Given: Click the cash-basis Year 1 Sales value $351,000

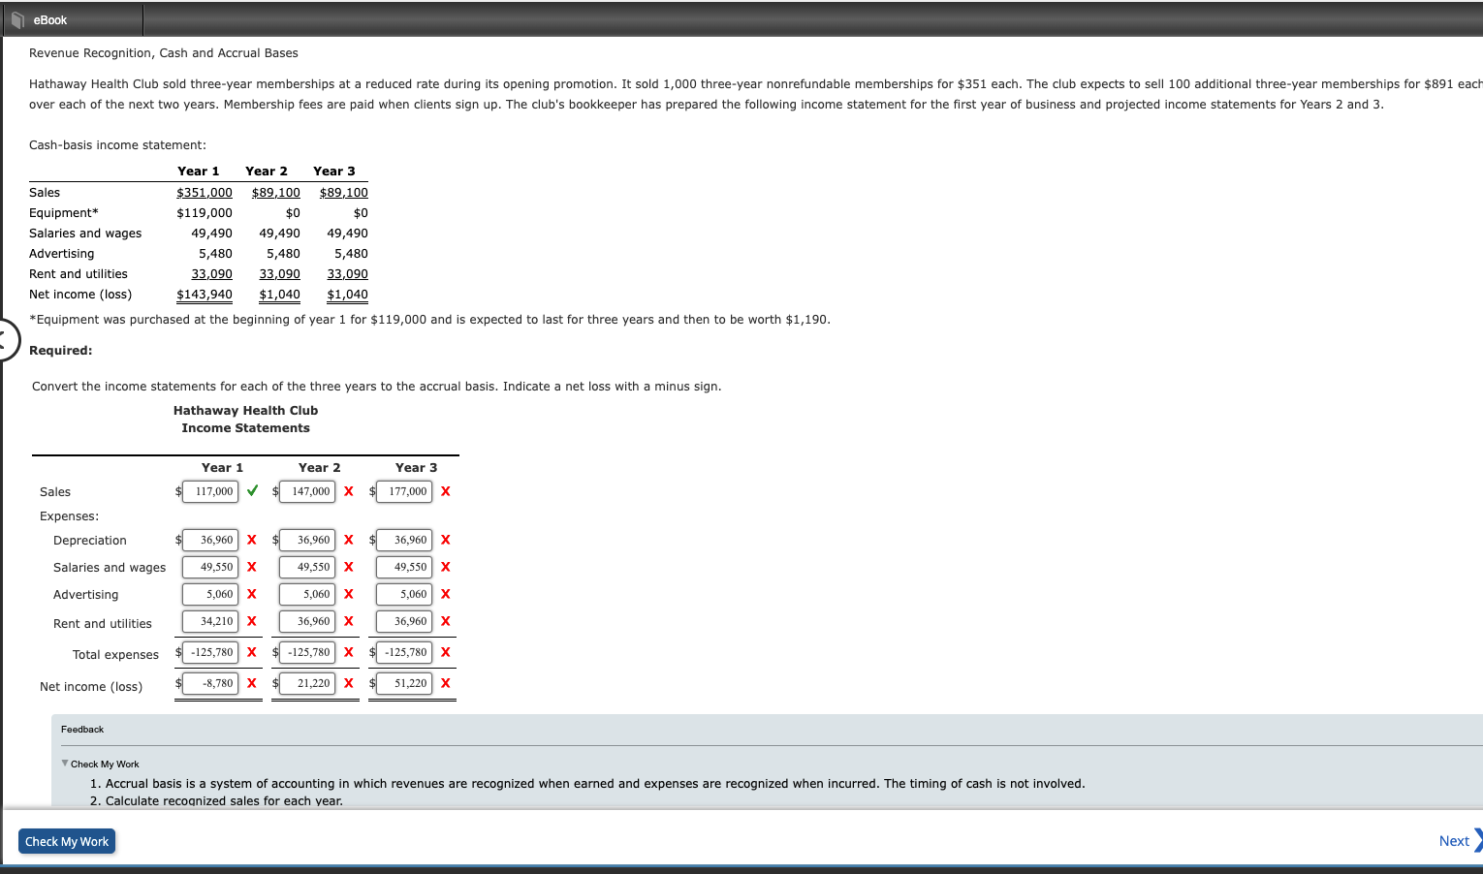Looking at the screenshot, I should point(205,193).
